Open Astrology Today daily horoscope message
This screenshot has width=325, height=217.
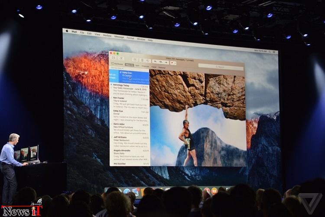pyautogui.click(x=129, y=90)
